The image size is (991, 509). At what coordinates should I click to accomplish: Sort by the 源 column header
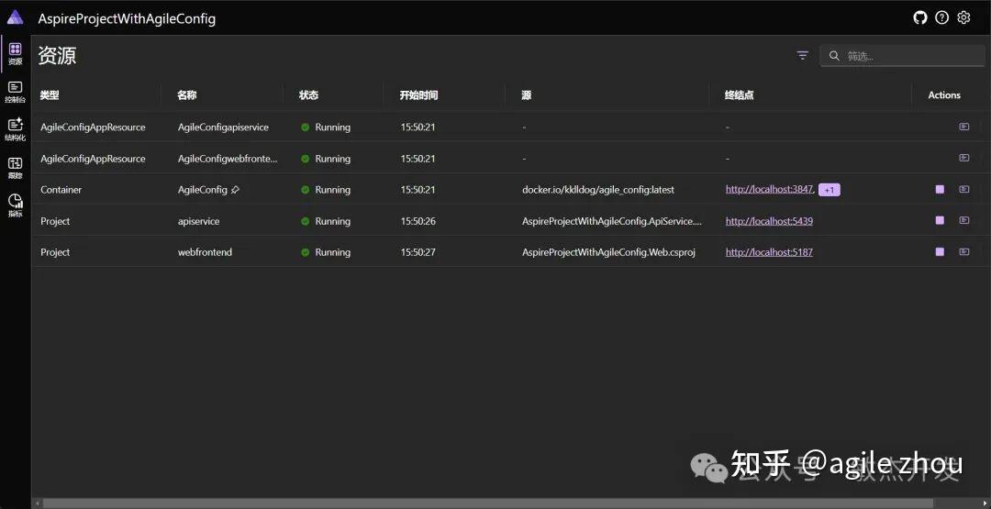(527, 95)
